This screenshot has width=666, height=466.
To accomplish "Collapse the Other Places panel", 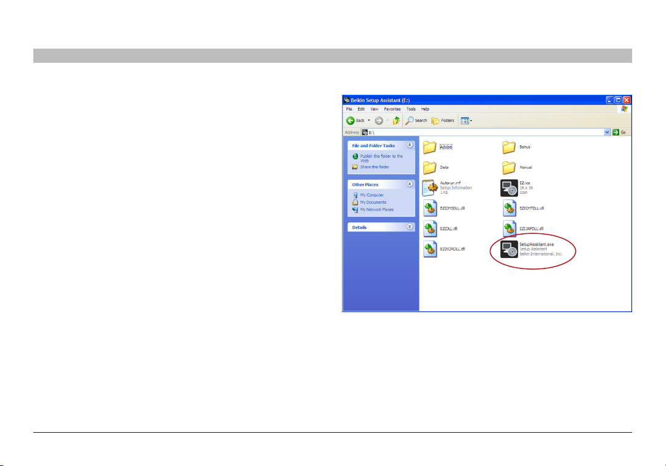I will (410, 184).
